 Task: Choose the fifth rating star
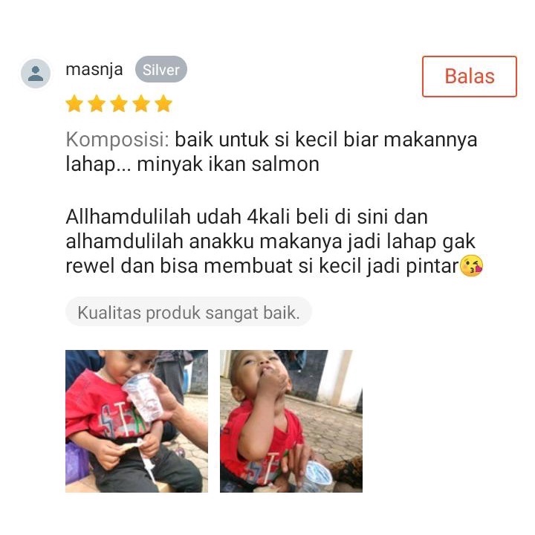(163, 103)
